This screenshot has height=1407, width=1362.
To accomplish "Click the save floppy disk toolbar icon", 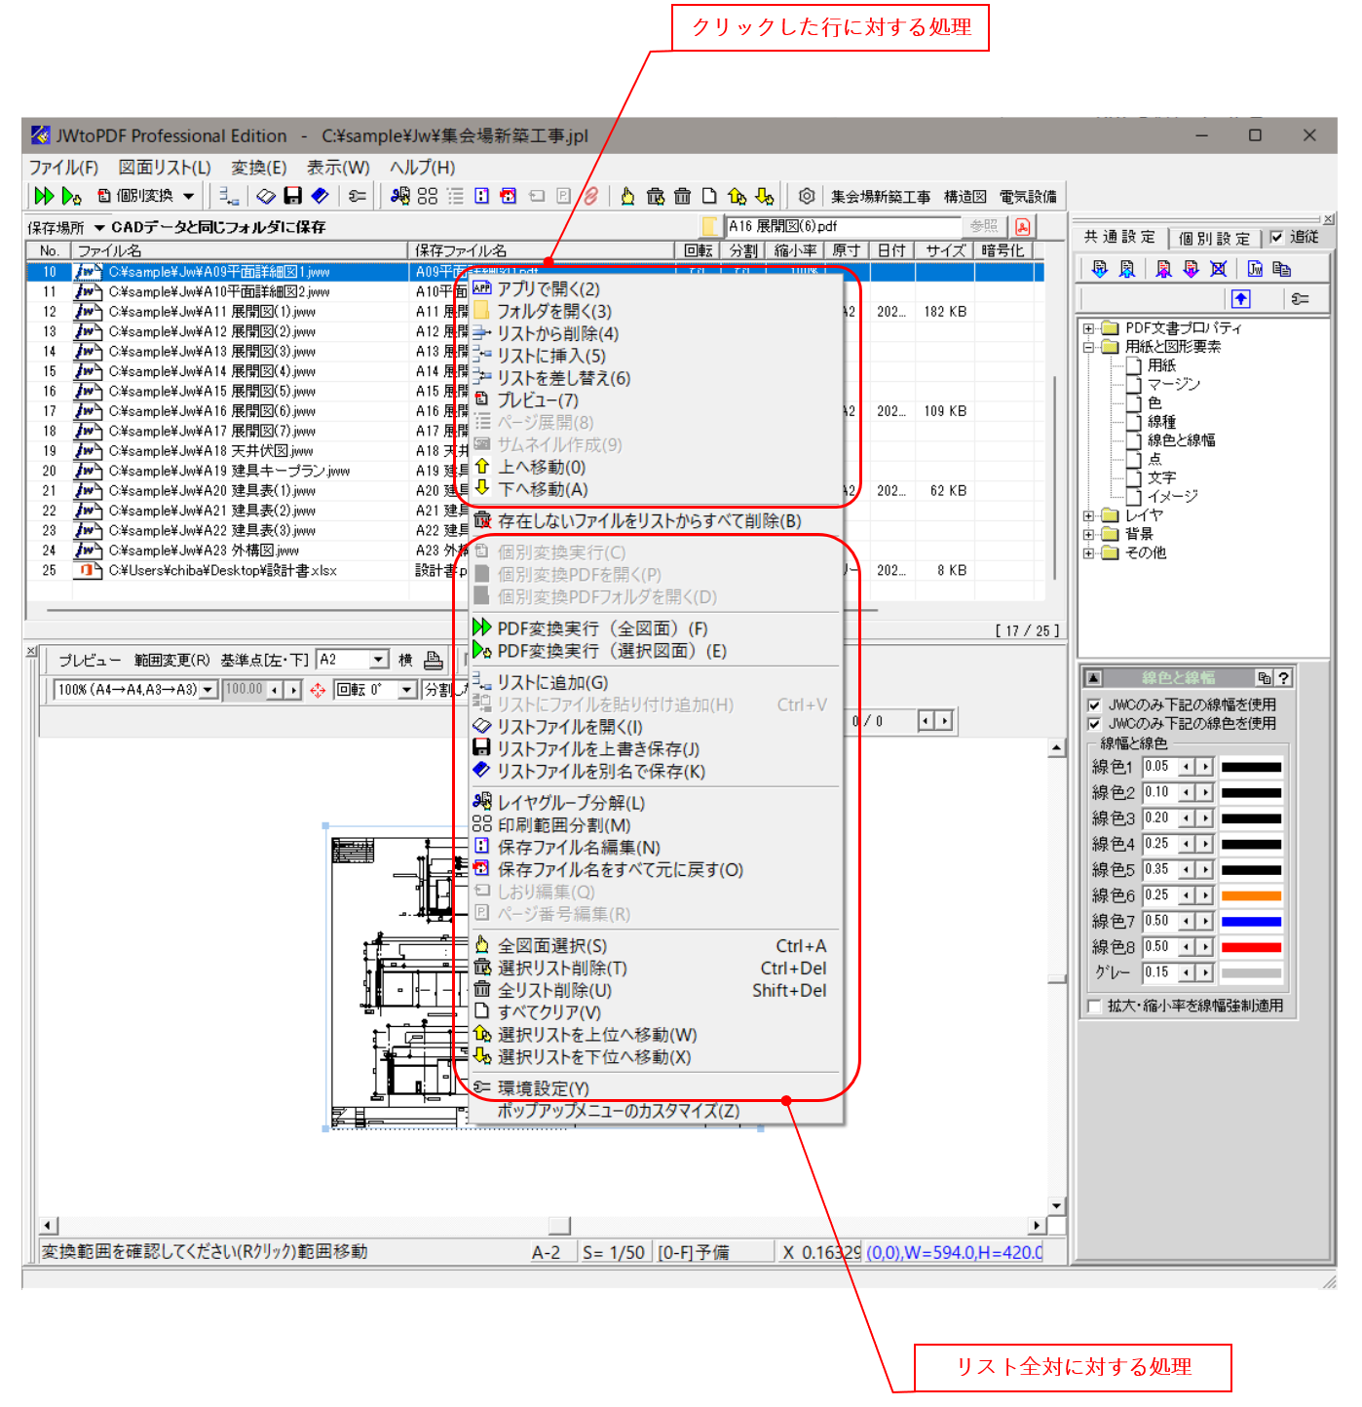I will 291,196.
